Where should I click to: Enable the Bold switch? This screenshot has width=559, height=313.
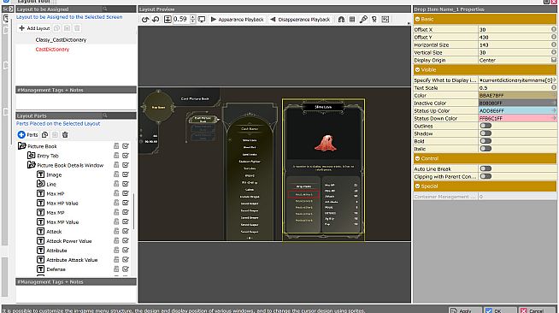tap(485, 141)
